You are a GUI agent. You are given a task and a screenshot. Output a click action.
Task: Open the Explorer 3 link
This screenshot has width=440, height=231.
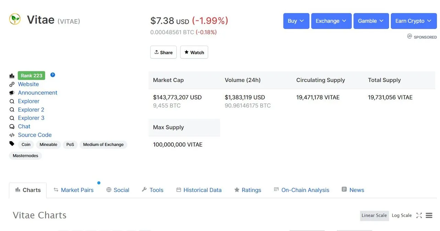point(31,118)
